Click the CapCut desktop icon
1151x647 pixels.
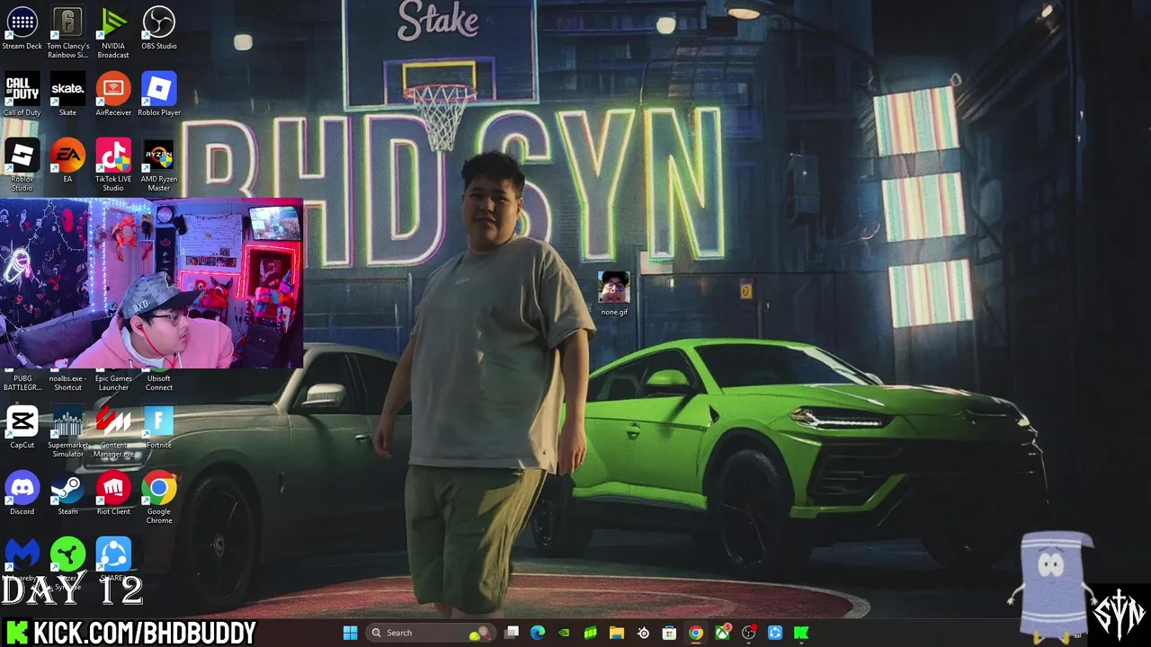22,427
